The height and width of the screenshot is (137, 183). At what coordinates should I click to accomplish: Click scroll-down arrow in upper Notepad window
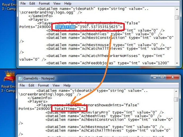pos(177,63)
